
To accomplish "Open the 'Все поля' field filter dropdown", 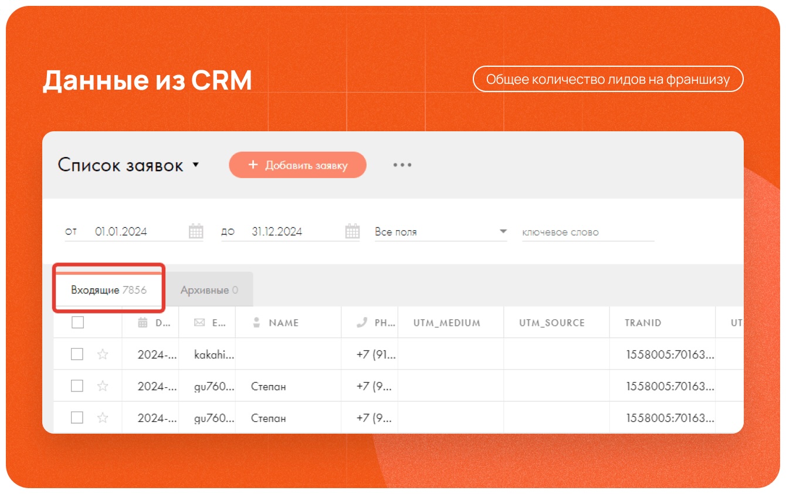I will 441,232.
